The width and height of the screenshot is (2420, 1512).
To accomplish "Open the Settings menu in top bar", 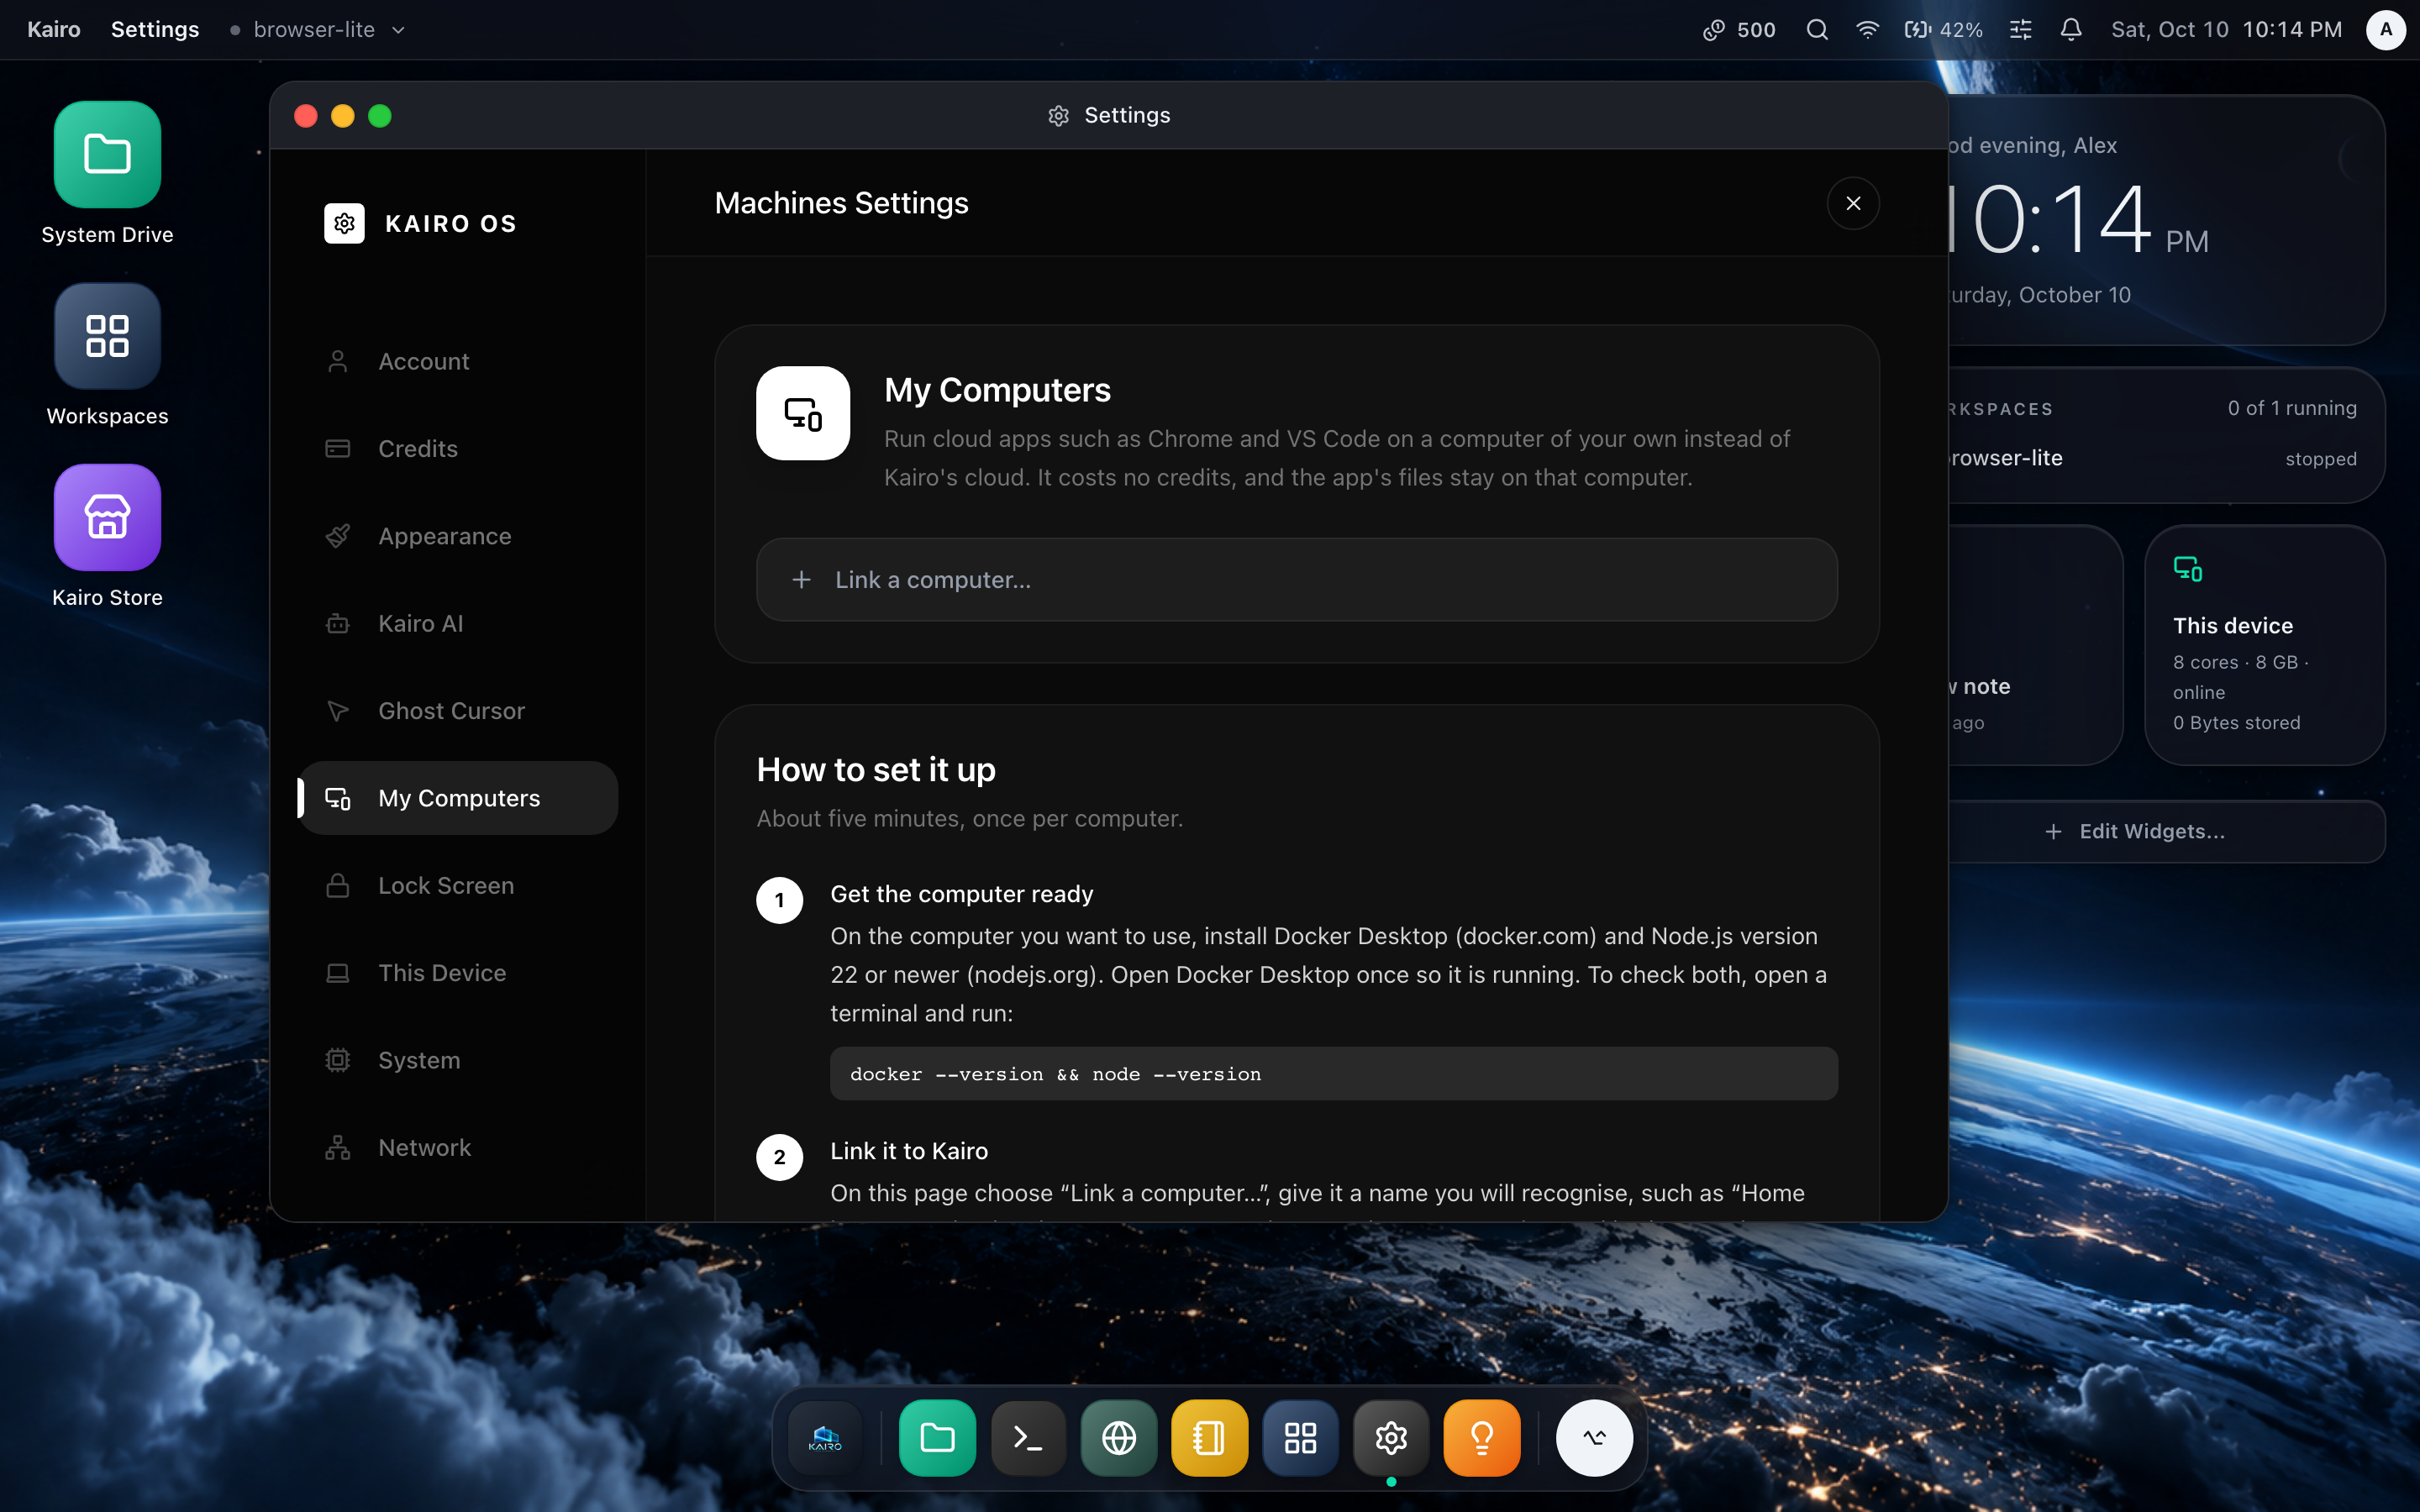I will [x=155, y=30].
